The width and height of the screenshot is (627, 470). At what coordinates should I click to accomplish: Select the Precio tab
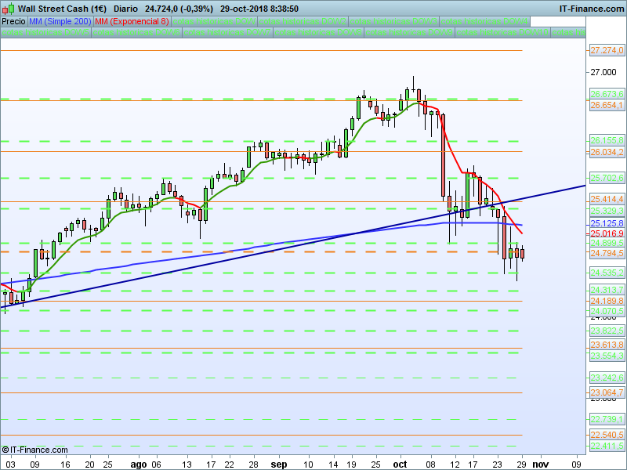tap(13, 21)
